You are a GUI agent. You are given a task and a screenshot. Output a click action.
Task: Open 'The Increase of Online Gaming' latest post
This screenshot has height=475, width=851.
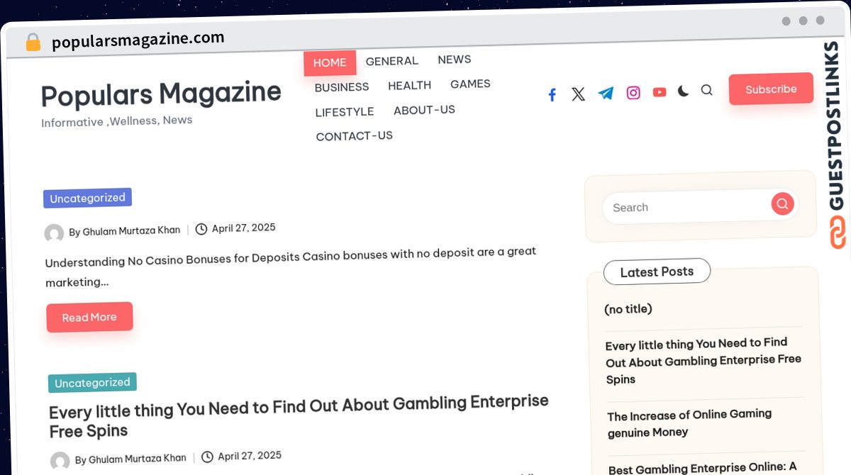click(689, 423)
